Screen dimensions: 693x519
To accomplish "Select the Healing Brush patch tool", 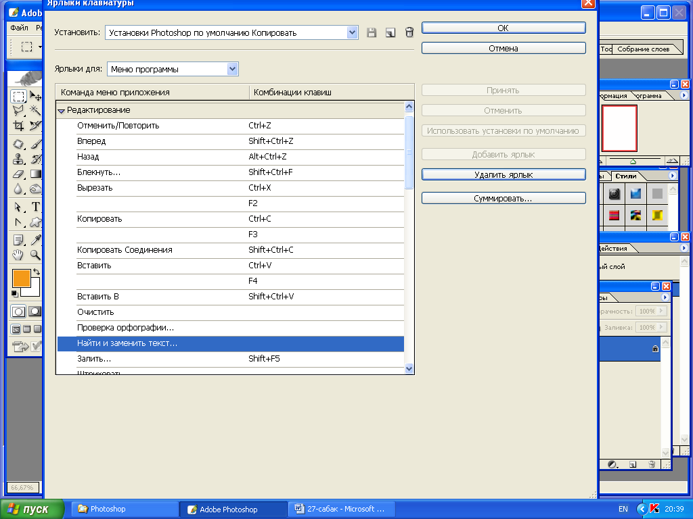I will [18, 144].
